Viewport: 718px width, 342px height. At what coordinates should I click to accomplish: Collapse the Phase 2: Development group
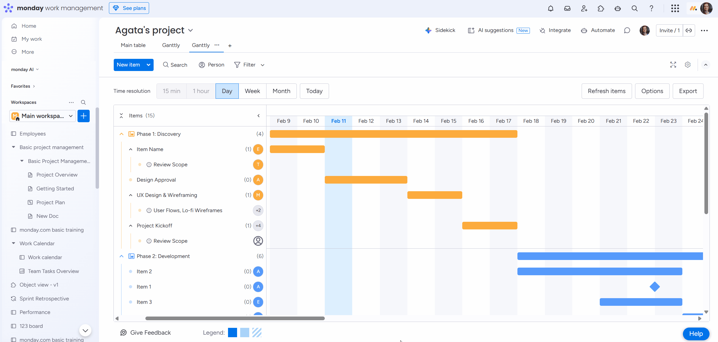point(122,256)
